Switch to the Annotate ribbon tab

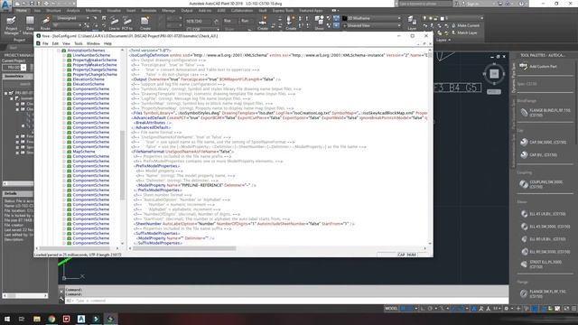click(x=149, y=11)
